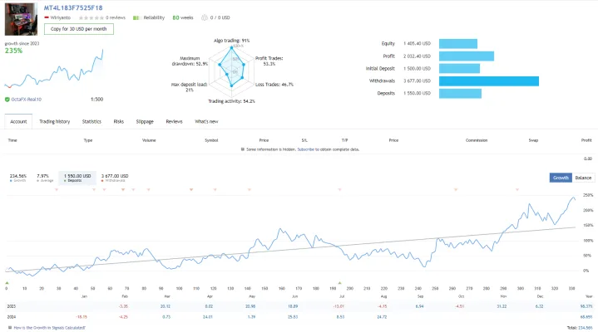
Task: Click the info icon beside growth calculation link
Action: click(10, 327)
